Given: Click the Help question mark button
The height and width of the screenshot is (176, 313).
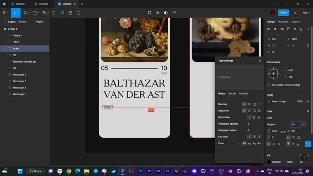Looking at the screenshot, I should coord(304,157).
